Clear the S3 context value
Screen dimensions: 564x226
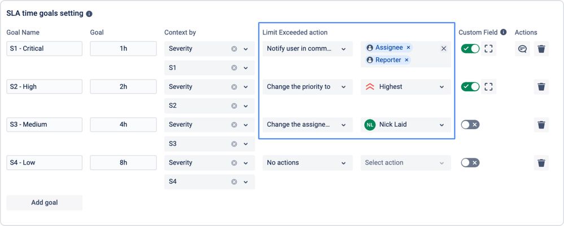(234, 144)
